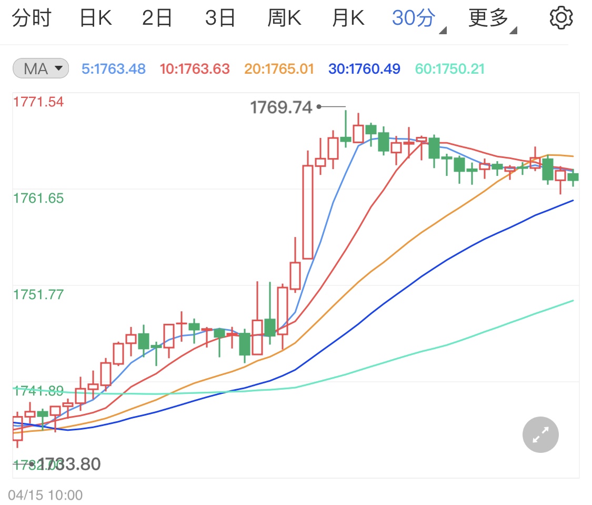Screen dimensions: 592x505
Task: Open the MA indicator dropdown
Action: pos(41,68)
